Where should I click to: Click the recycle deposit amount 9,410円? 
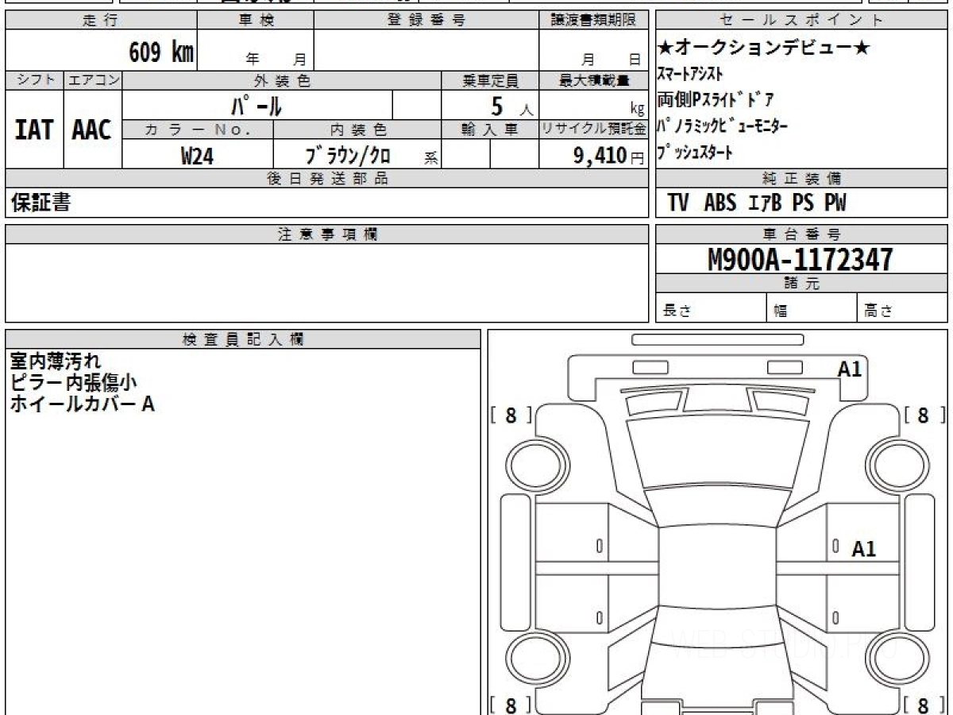pyautogui.click(x=609, y=156)
